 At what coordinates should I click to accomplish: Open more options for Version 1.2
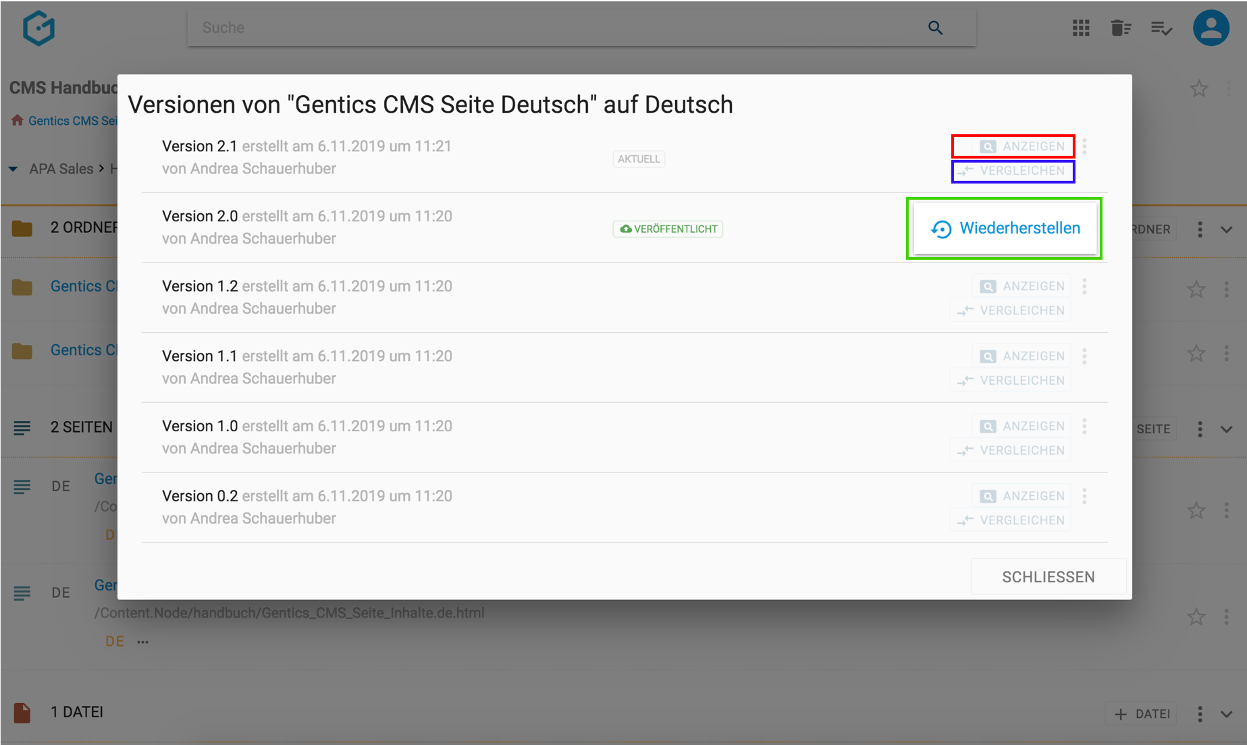pos(1085,286)
